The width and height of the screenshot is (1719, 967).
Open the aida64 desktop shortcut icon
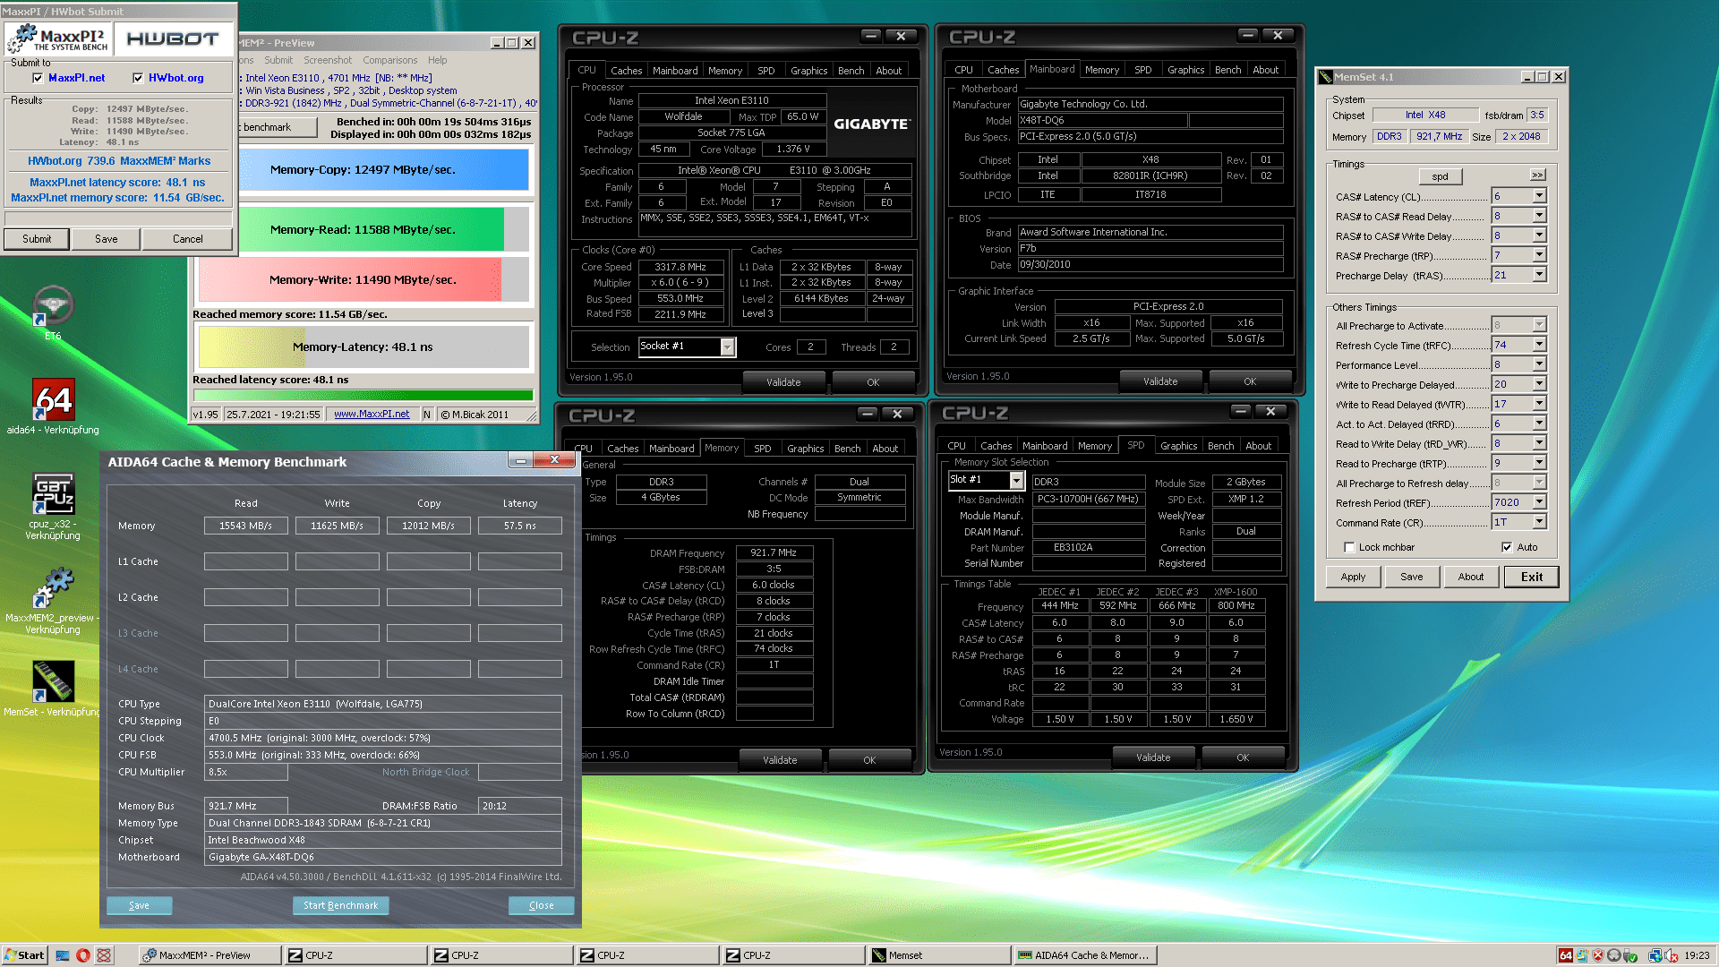[x=53, y=399]
